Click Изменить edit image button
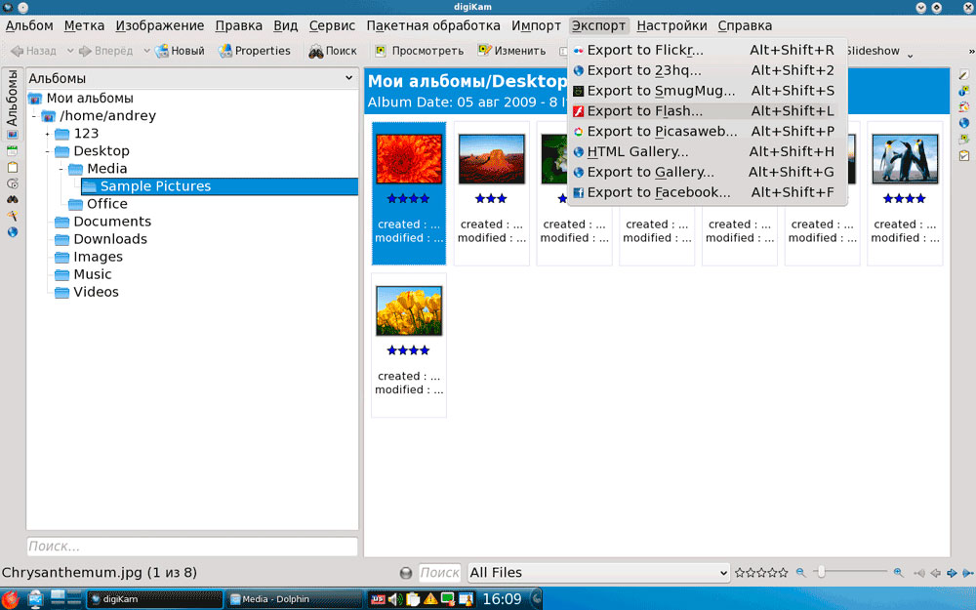The height and width of the screenshot is (610, 976). [511, 51]
